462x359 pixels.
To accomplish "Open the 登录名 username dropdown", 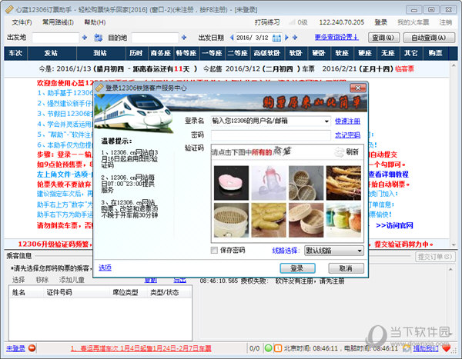I will 326,121.
